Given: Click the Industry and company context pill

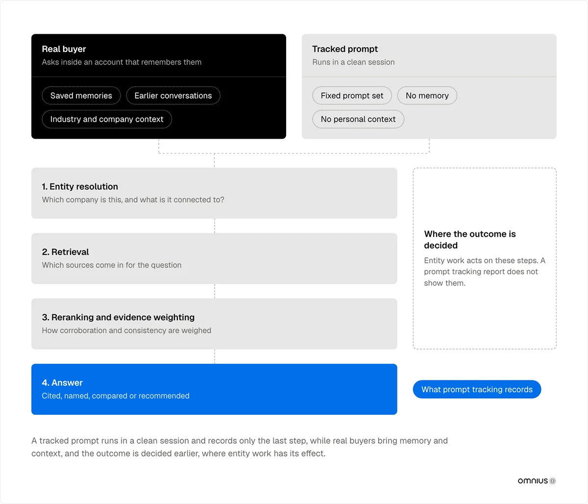Looking at the screenshot, I should [107, 119].
